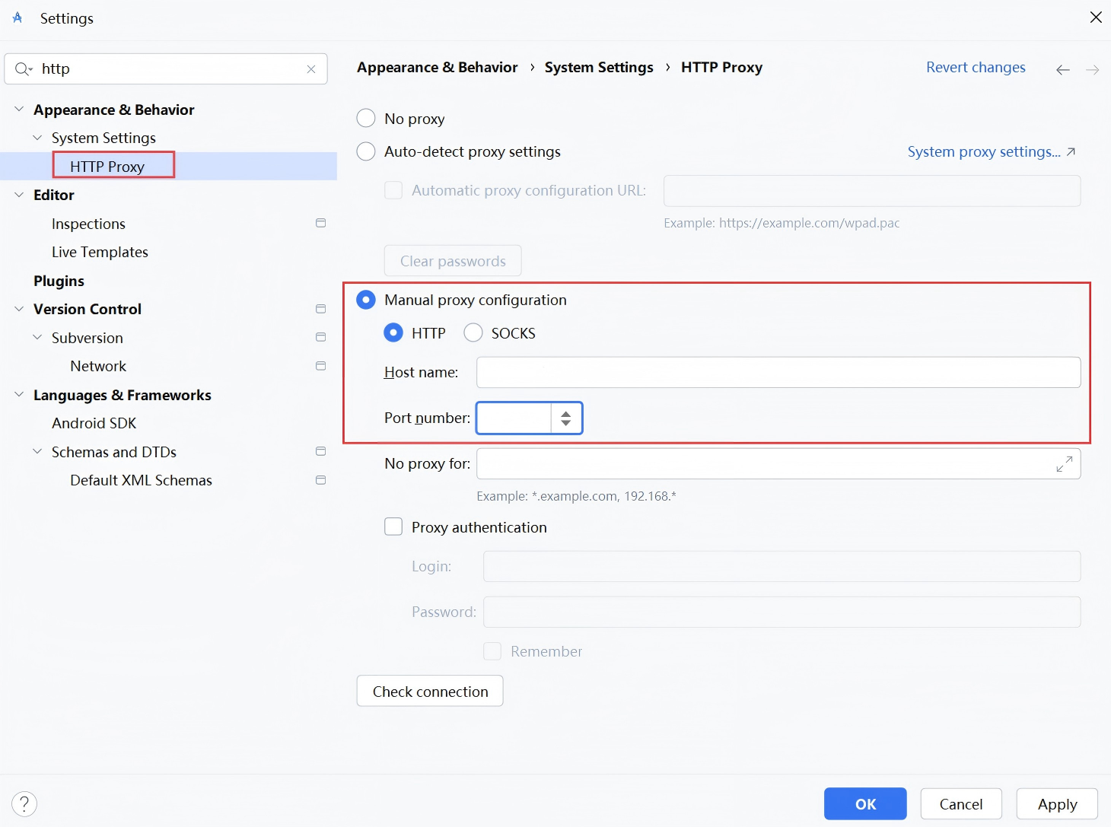This screenshot has width=1111, height=827.
Task: Open System Settings via breadcrumb
Action: click(x=598, y=67)
